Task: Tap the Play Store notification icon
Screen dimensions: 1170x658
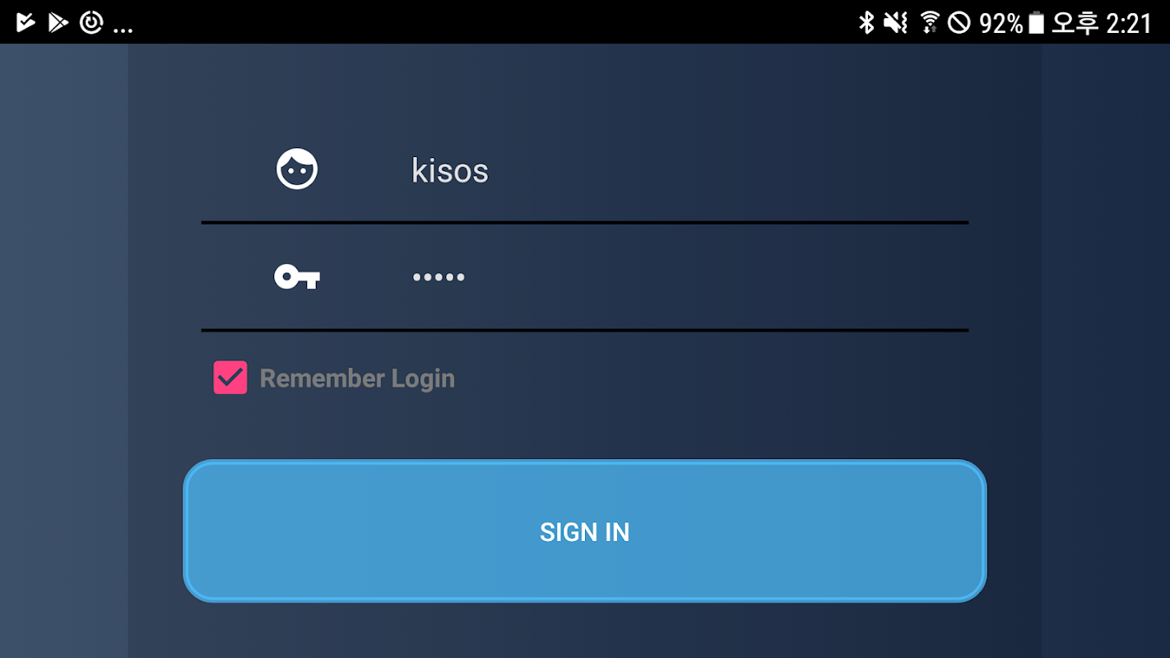Action: click(58, 22)
